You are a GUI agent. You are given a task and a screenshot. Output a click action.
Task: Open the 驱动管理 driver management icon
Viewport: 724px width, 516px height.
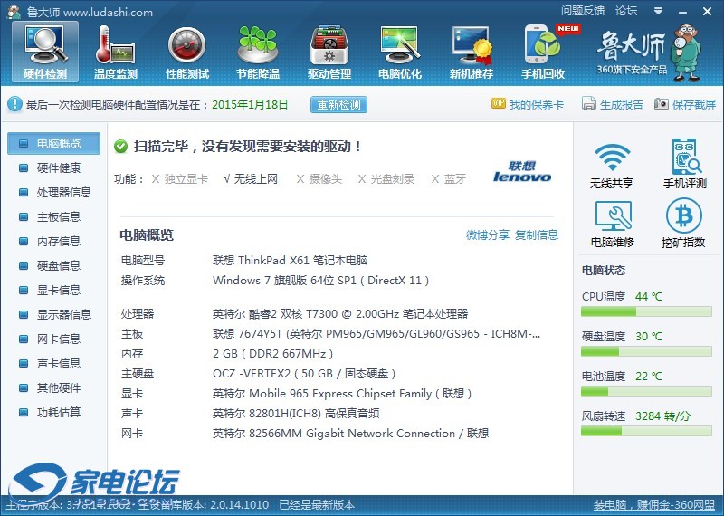click(329, 52)
